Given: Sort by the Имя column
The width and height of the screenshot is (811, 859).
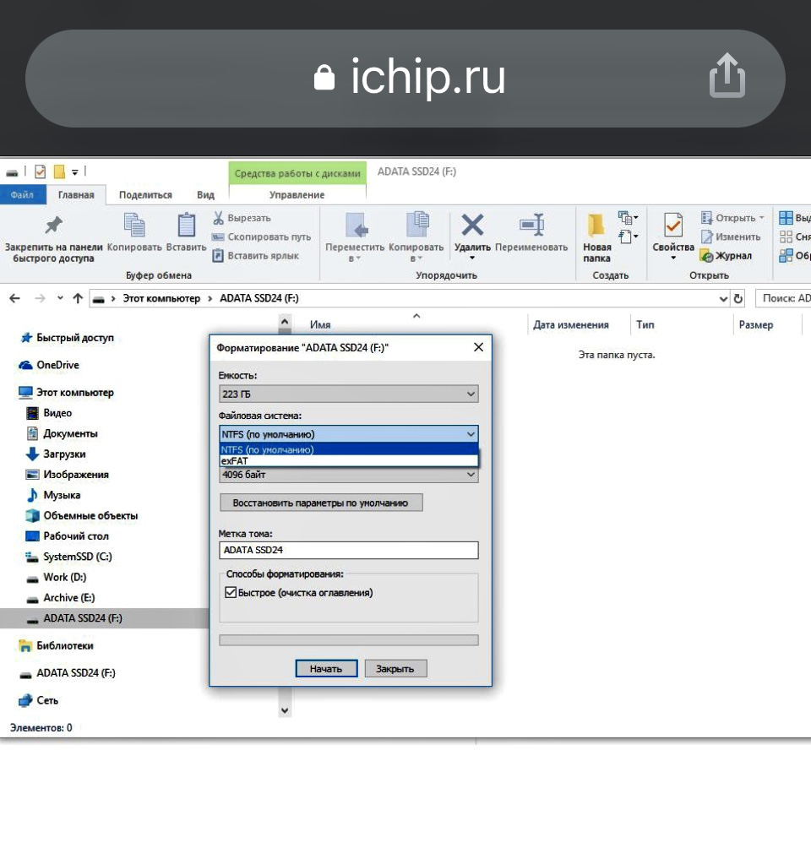Looking at the screenshot, I should pyautogui.click(x=320, y=325).
